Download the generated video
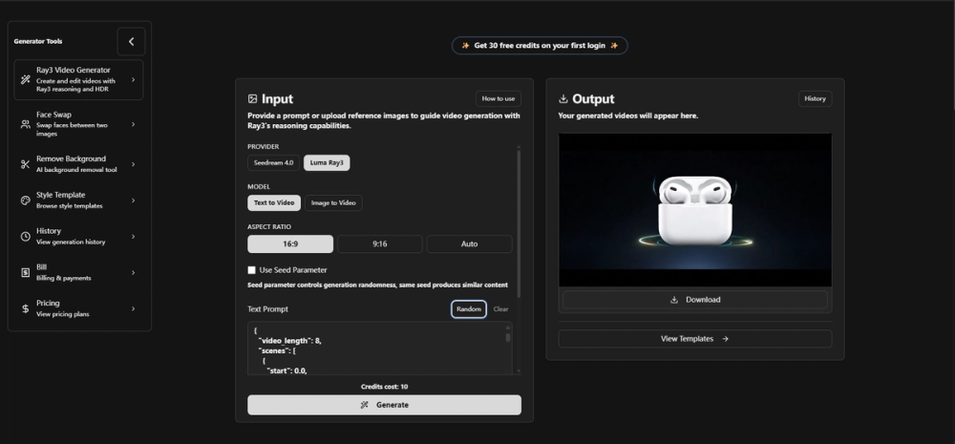This screenshot has height=444, width=955. click(695, 300)
